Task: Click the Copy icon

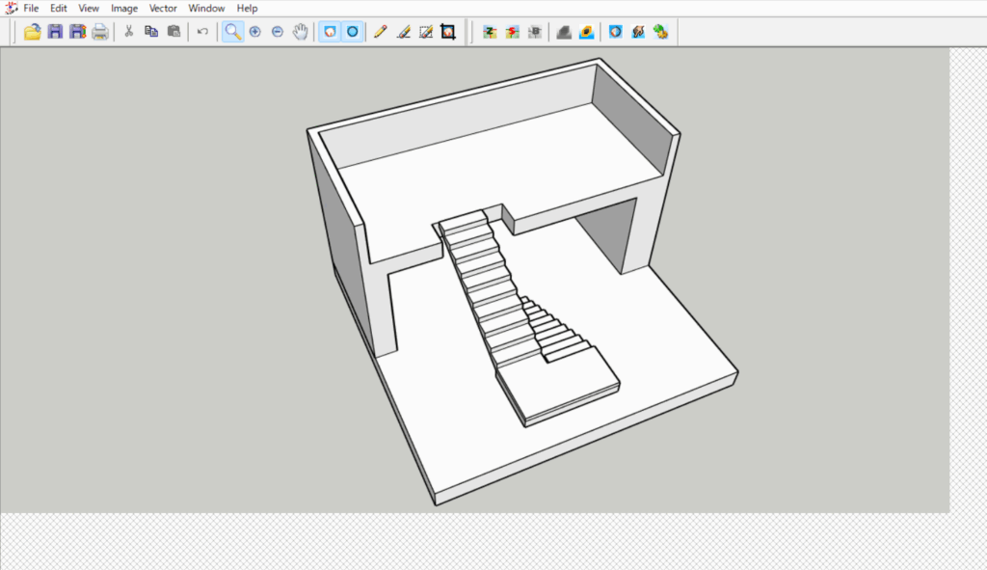Action: tap(151, 32)
